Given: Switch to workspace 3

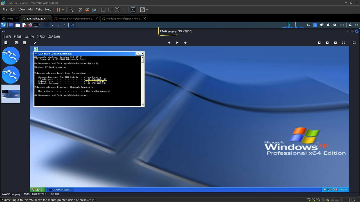Looking at the screenshot, I should (58, 25).
